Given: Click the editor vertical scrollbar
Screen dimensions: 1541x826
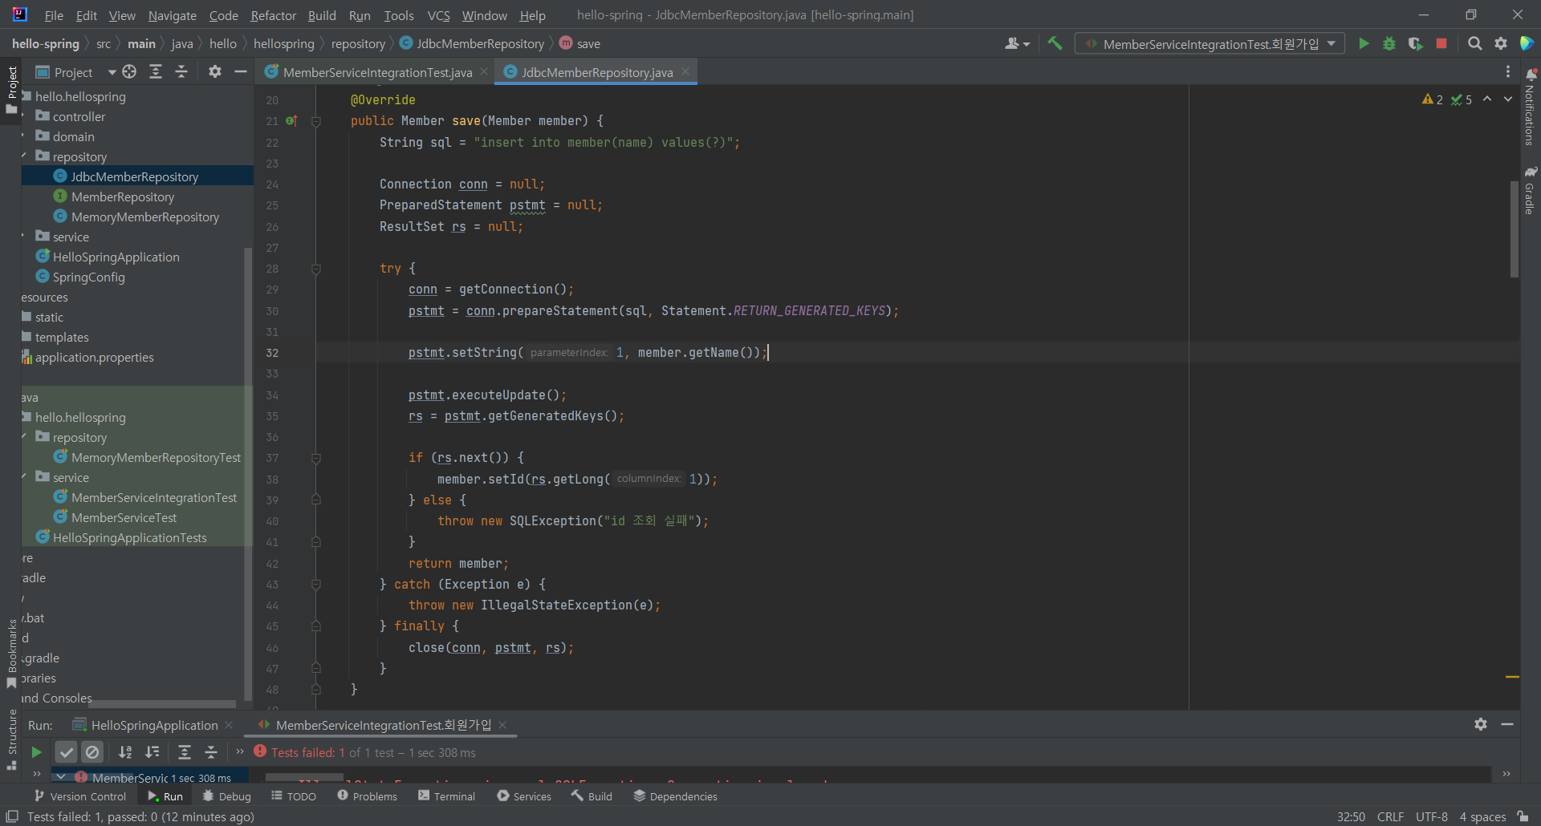Looking at the screenshot, I should (x=1514, y=230).
